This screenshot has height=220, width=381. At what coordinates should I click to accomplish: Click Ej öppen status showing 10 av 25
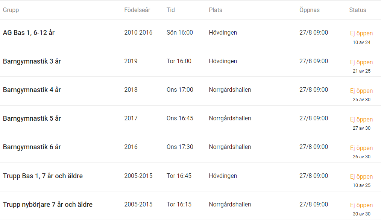click(x=361, y=176)
